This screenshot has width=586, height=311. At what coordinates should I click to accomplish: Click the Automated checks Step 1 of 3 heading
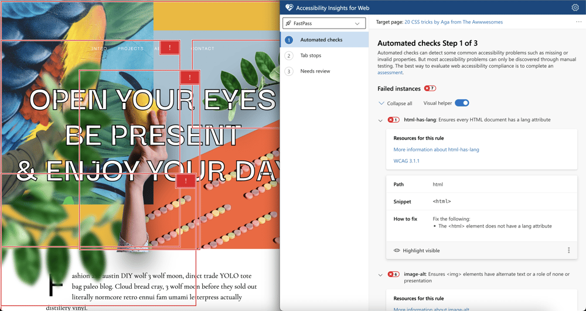428,43
